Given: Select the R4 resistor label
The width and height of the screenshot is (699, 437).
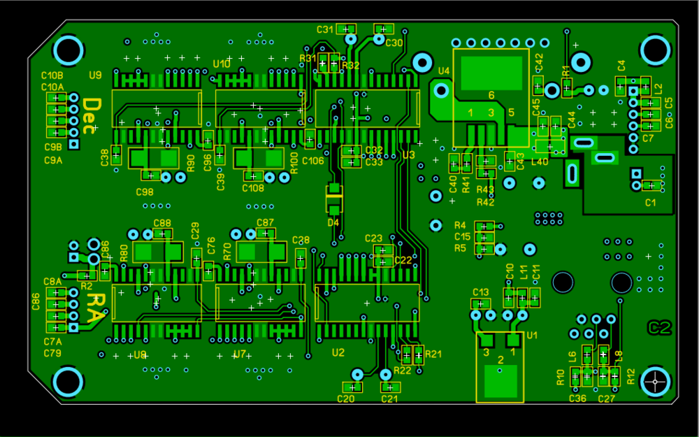Looking at the screenshot, I should pos(460,224).
